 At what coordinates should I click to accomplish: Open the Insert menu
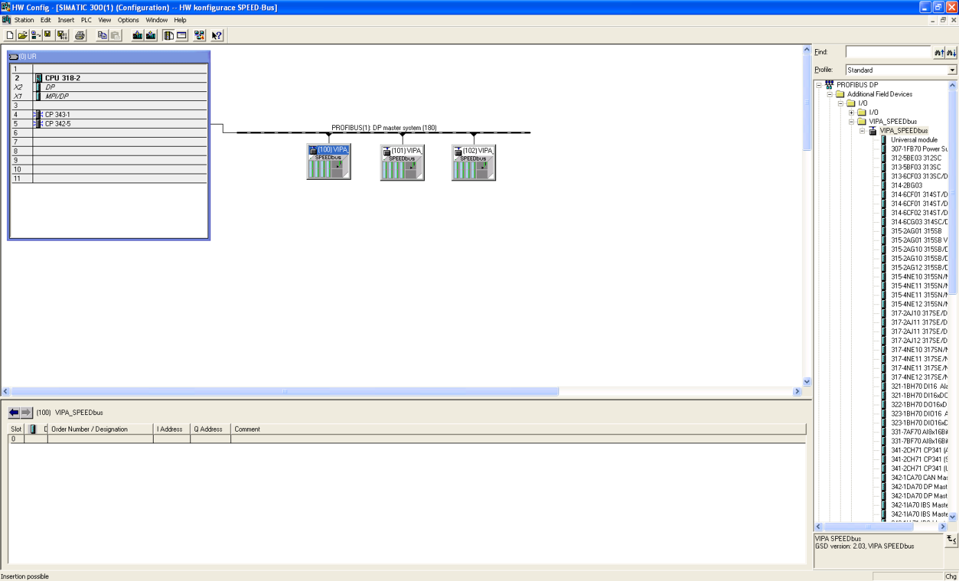pos(66,20)
